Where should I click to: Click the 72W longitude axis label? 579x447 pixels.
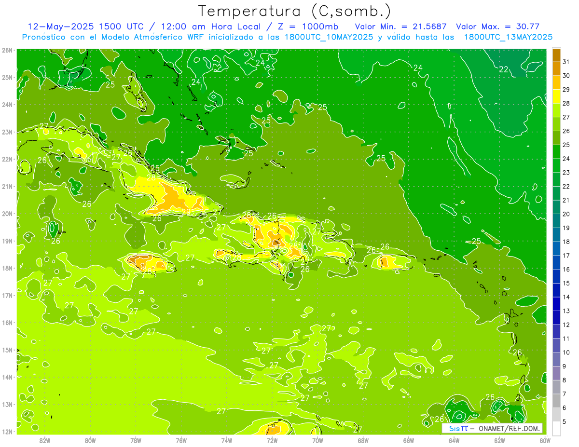[x=272, y=440]
